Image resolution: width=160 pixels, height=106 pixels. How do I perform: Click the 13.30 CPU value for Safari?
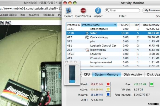click(125, 33)
